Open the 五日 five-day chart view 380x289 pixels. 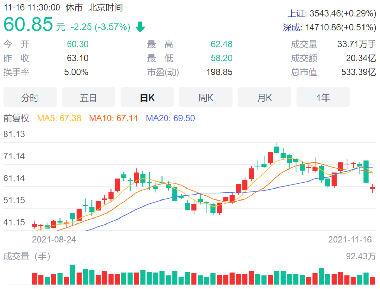[x=88, y=97]
